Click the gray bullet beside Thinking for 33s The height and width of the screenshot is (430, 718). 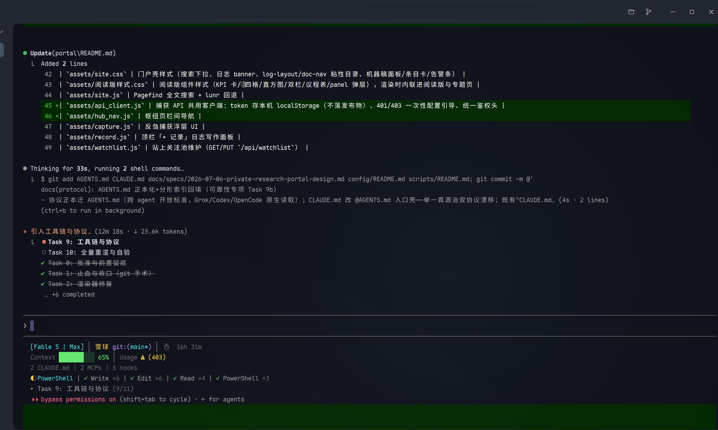[x=25, y=168]
